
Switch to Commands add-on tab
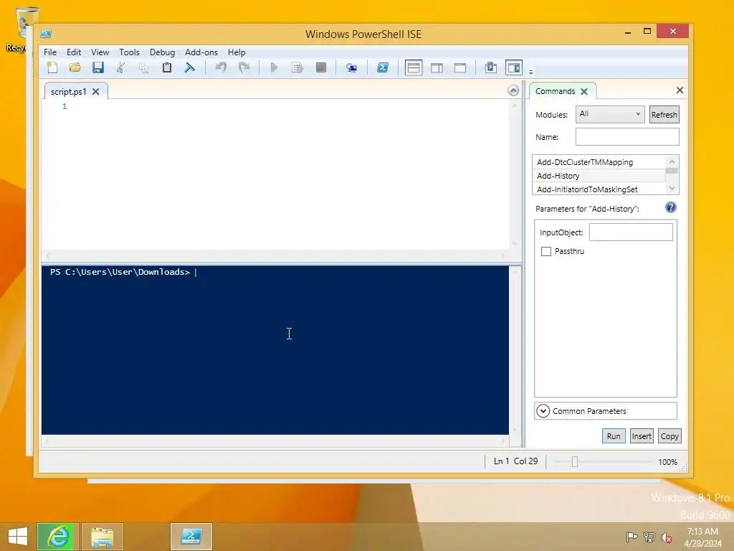coord(556,91)
